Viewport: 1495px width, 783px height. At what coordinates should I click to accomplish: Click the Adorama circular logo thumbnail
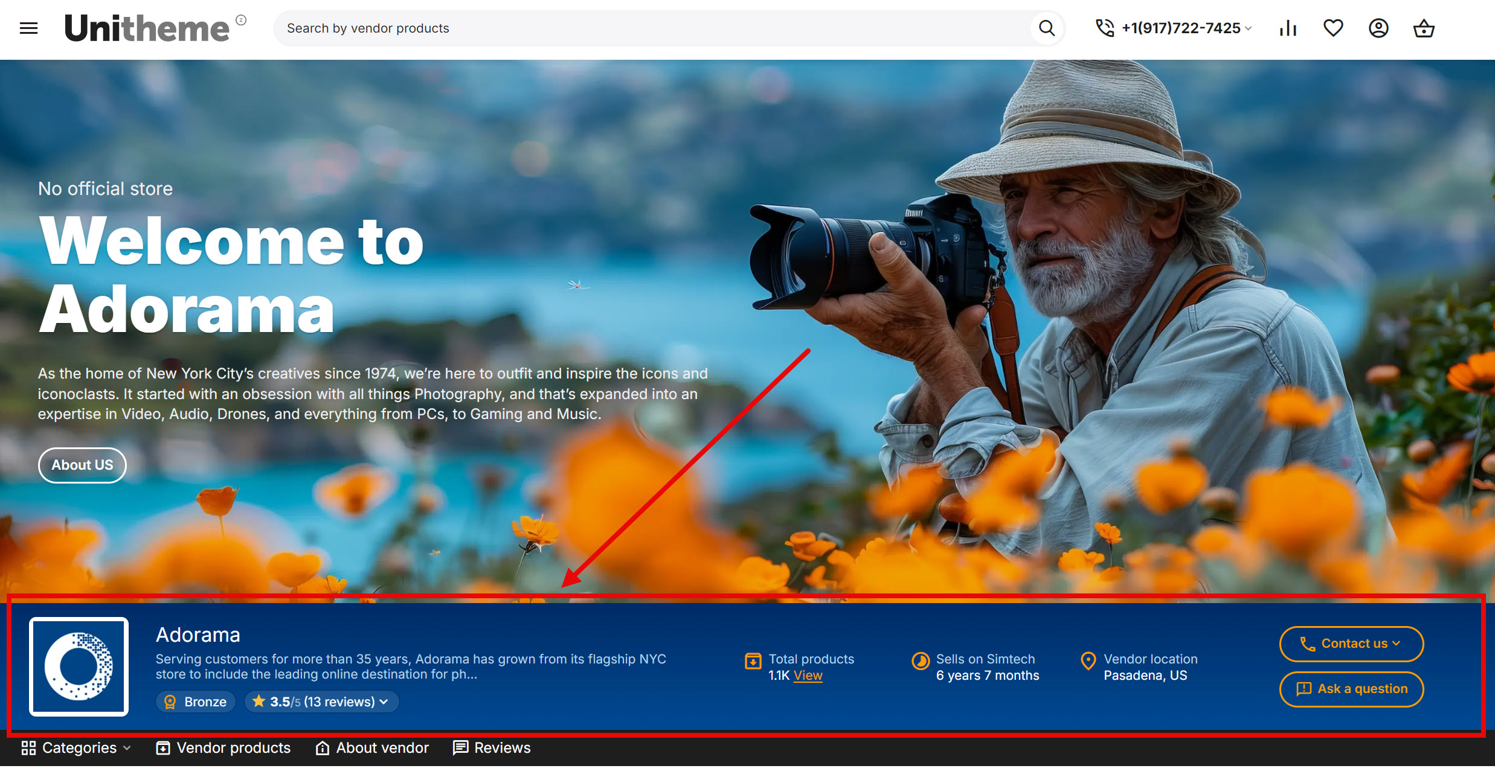point(79,666)
